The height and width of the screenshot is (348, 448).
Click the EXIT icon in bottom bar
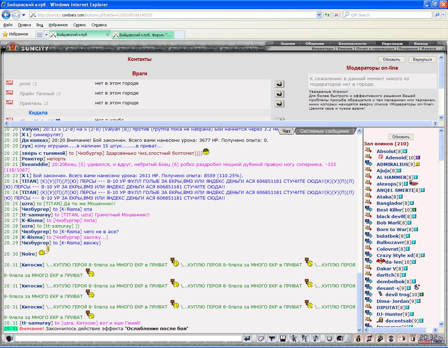pos(413,338)
